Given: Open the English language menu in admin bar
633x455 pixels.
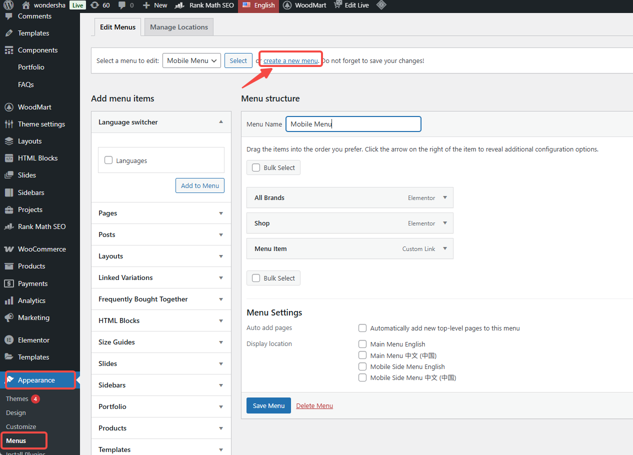Looking at the screenshot, I should pyautogui.click(x=258, y=5).
